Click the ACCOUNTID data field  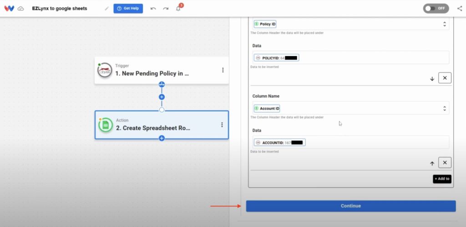351,142
